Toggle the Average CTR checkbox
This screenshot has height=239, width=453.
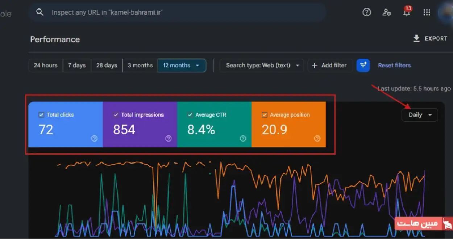[x=190, y=115]
